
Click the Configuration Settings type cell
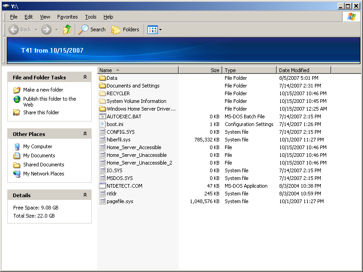point(249,124)
